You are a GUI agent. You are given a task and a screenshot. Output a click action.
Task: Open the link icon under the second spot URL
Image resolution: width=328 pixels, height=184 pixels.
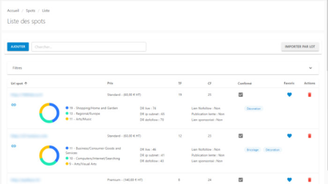(x=14, y=146)
